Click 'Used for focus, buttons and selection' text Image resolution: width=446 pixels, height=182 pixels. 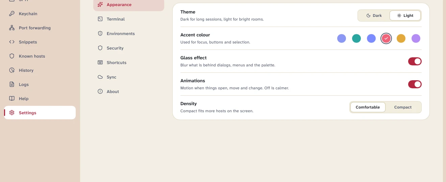[215, 42]
